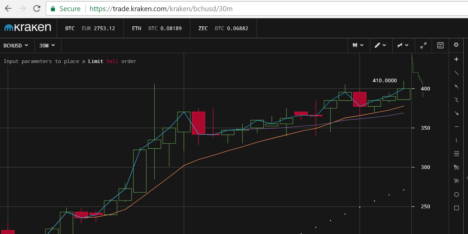Click the Kraken logo
The height and width of the screenshot is (234, 468).
[x=28, y=28]
